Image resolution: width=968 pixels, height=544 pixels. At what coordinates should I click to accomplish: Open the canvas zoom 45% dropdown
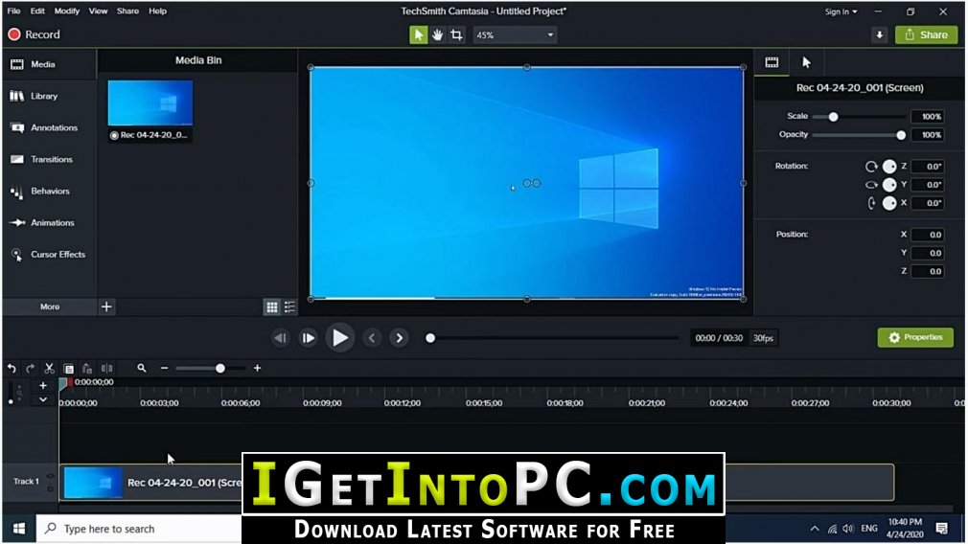(515, 35)
